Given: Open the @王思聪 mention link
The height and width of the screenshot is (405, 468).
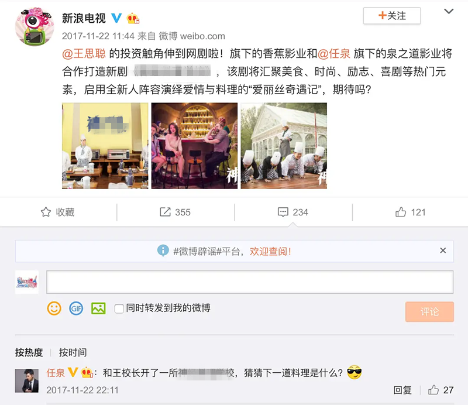Looking at the screenshot, I should point(84,54).
